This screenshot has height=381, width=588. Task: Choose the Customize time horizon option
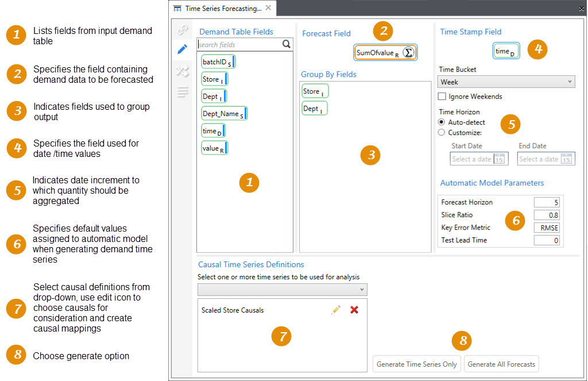pyautogui.click(x=442, y=132)
